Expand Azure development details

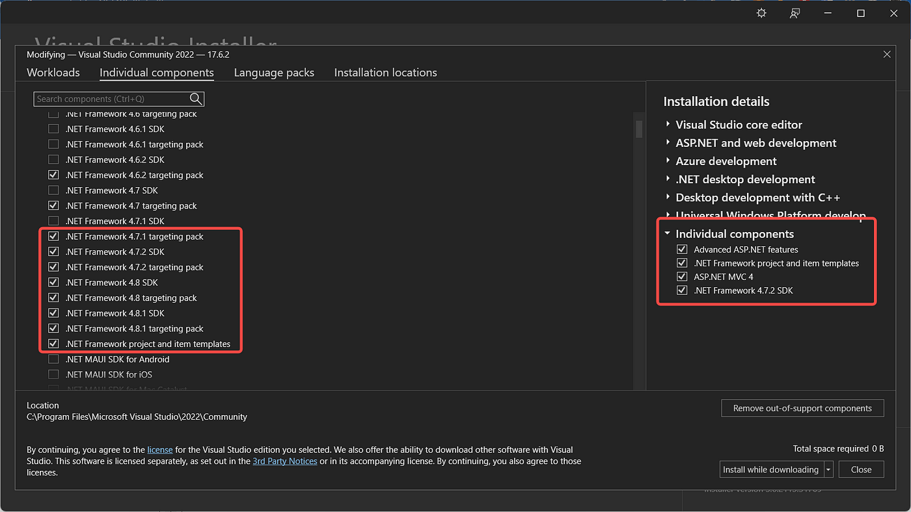(668, 161)
